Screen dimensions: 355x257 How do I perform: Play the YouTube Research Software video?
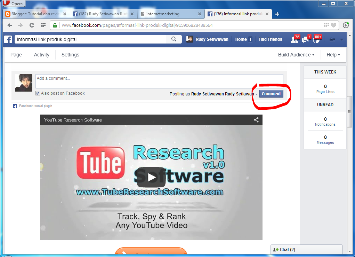point(151,177)
